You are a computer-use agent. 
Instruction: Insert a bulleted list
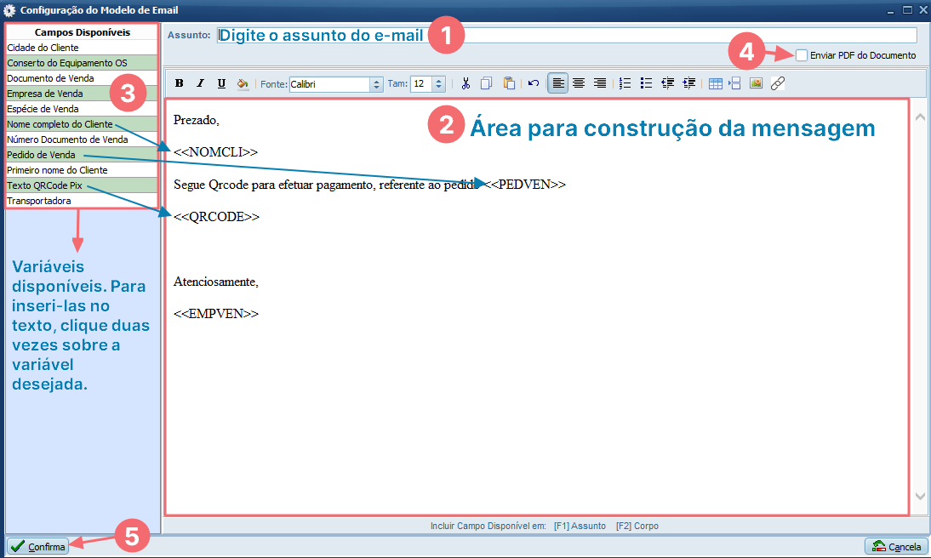pos(646,83)
